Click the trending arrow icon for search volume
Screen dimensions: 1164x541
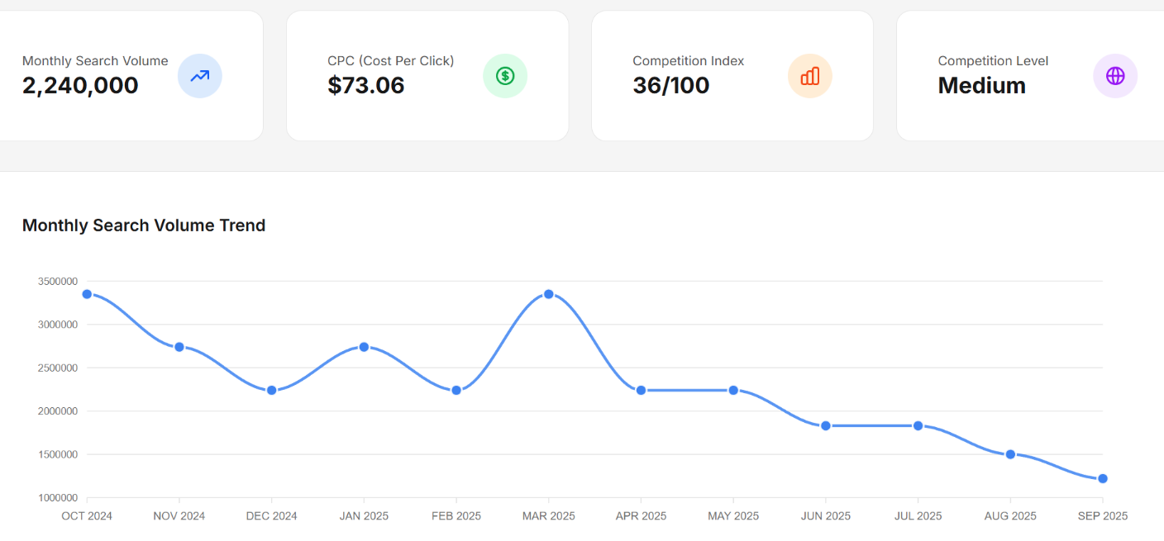click(x=200, y=76)
